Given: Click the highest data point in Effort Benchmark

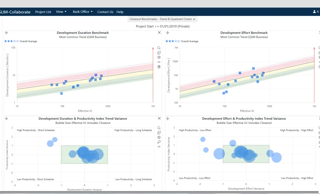Looking at the screenshot, I should point(253,68).
